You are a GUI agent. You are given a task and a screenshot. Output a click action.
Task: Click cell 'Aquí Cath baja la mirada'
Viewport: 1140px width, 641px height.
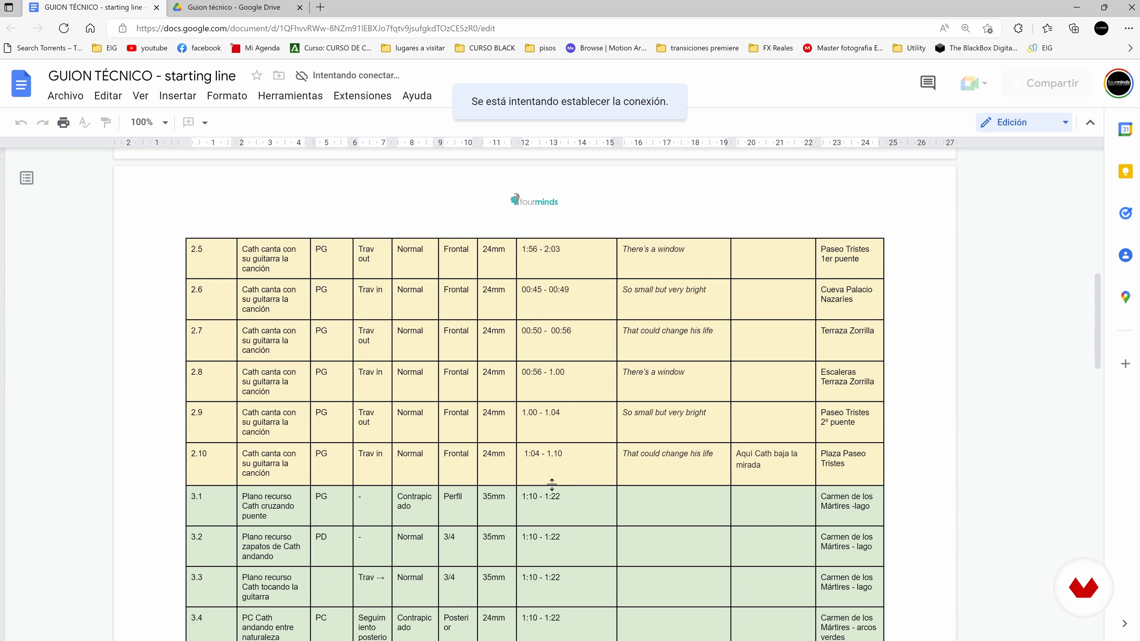[x=773, y=464]
